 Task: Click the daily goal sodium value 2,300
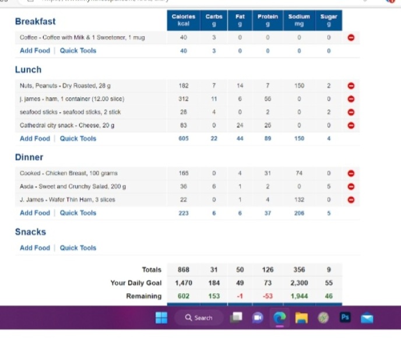pos(299,283)
